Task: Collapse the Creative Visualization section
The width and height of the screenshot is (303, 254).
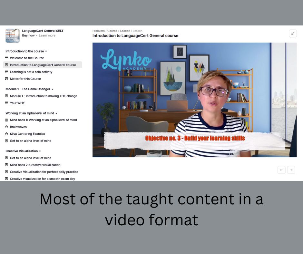Action: click(x=40, y=151)
